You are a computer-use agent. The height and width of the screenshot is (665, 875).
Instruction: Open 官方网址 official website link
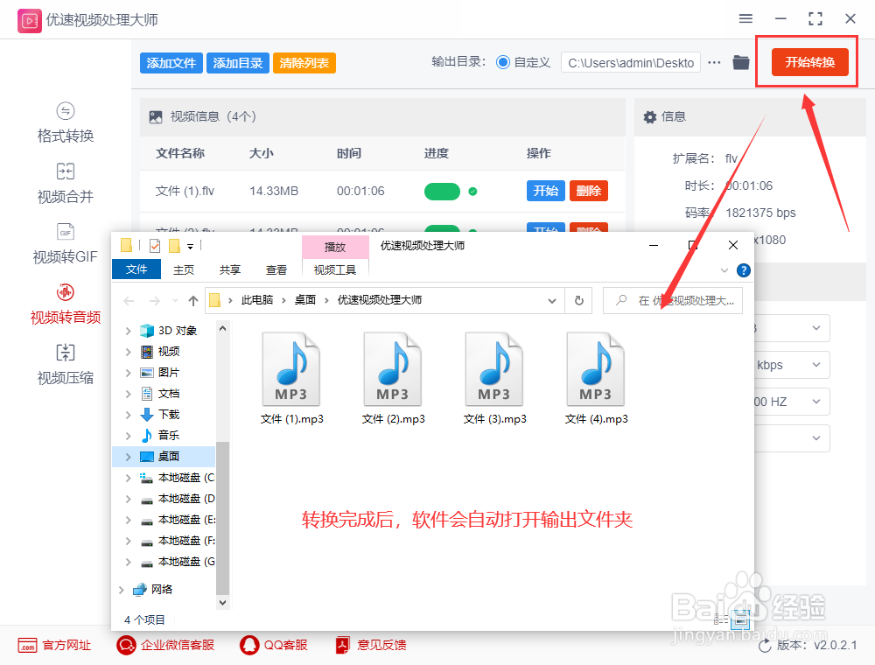click(54, 646)
